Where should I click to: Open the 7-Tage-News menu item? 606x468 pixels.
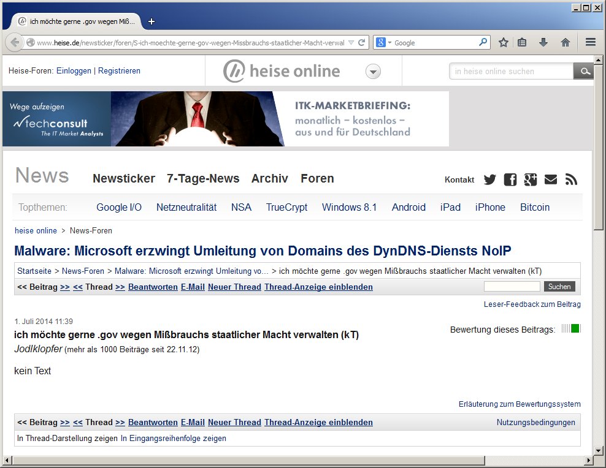click(x=203, y=179)
